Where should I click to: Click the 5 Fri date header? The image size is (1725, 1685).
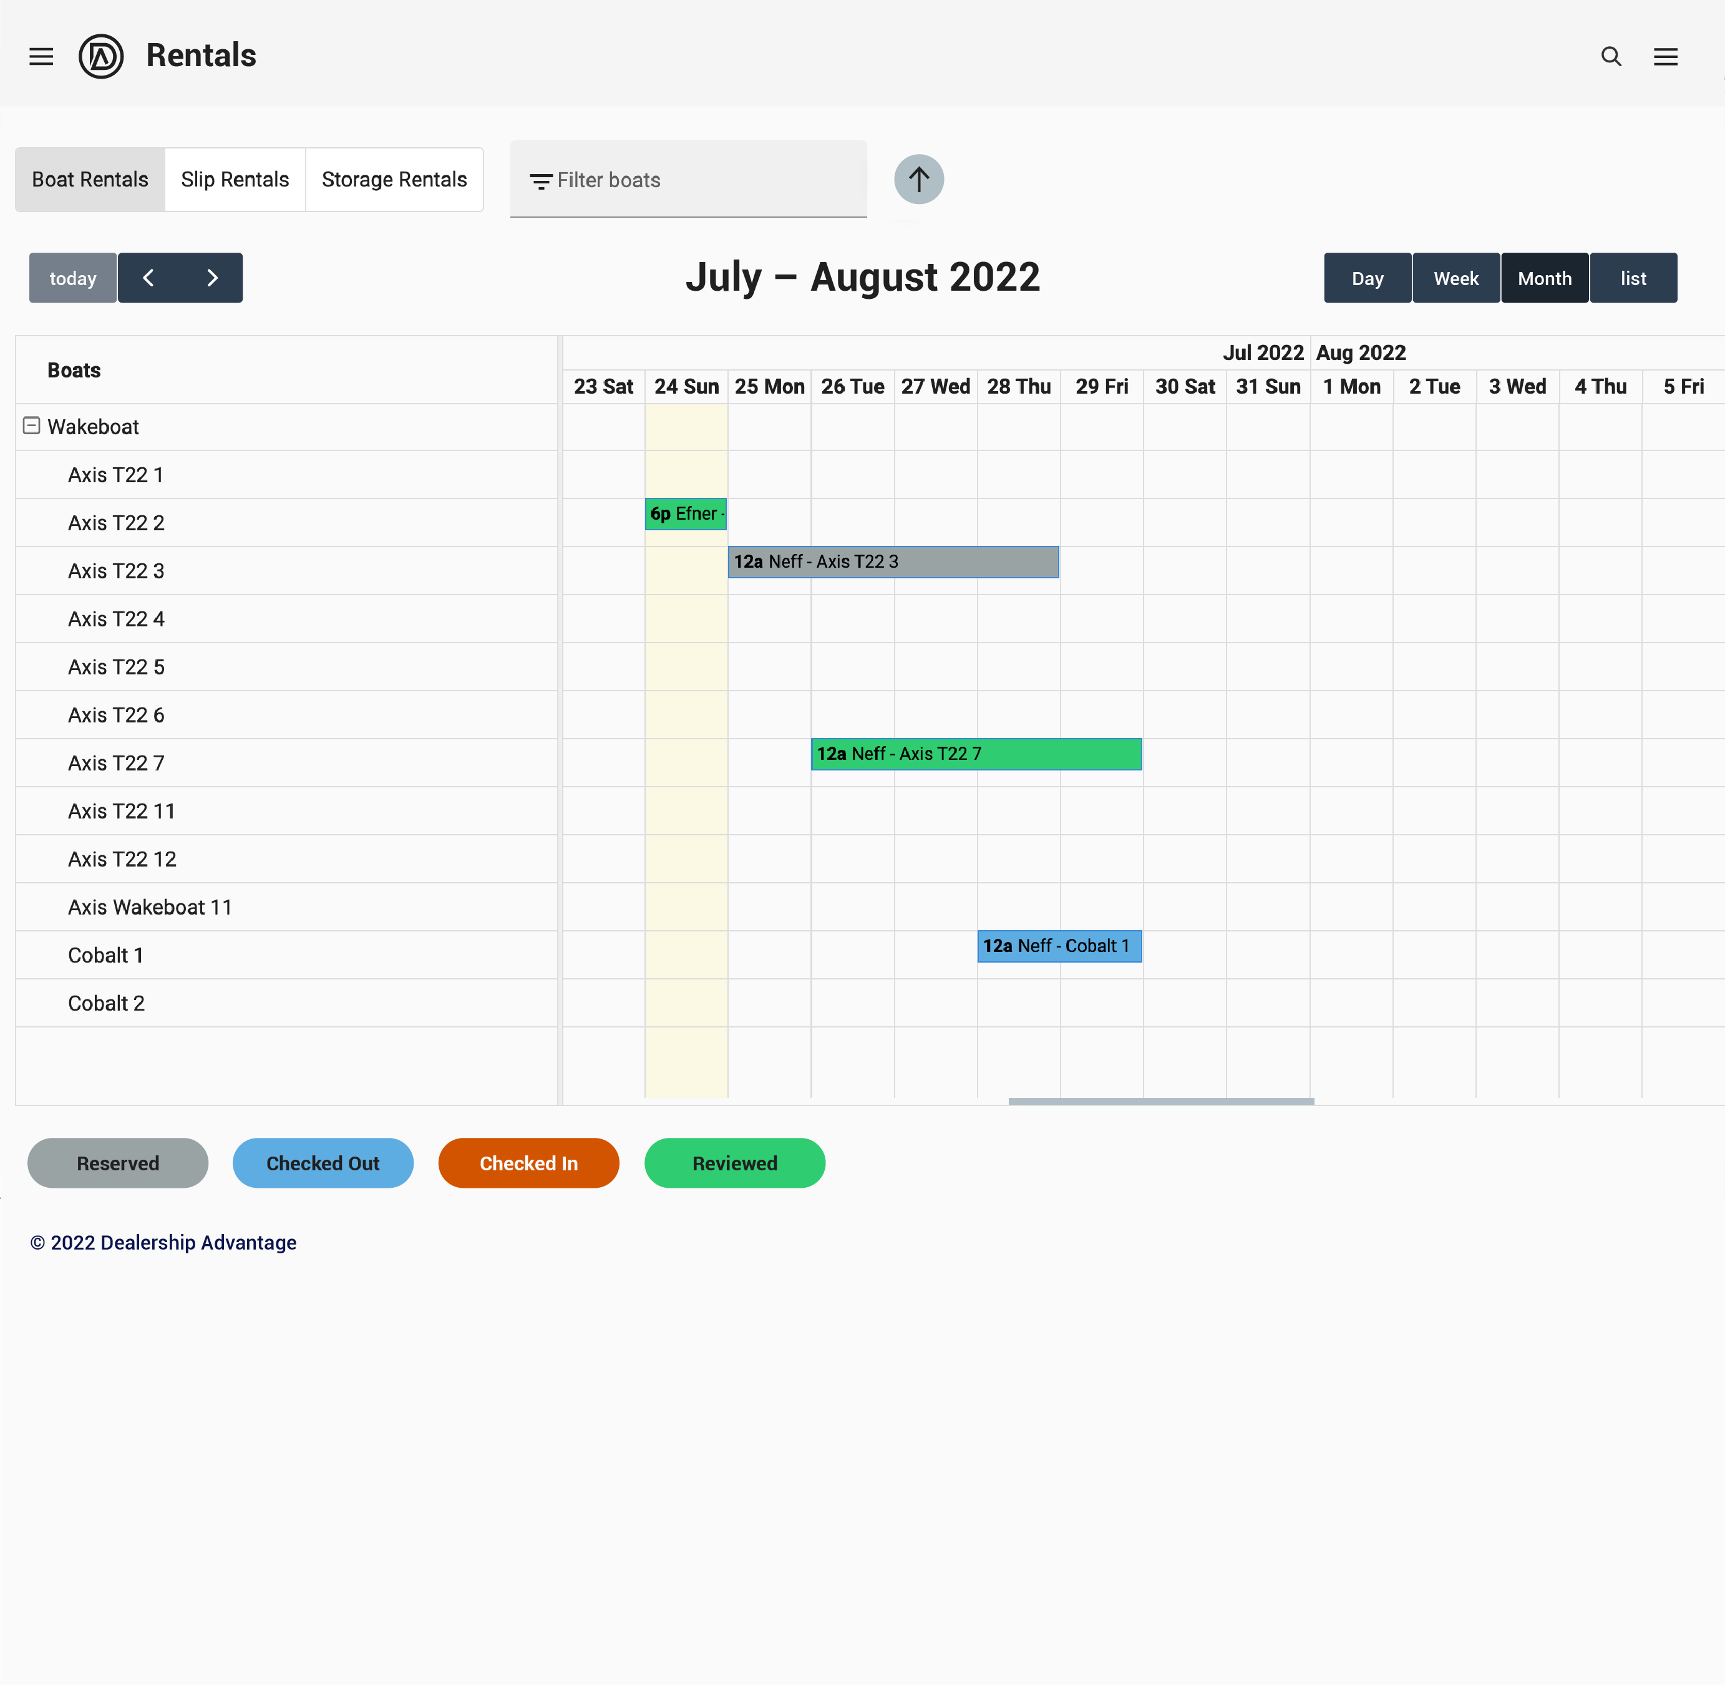[x=1683, y=387]
